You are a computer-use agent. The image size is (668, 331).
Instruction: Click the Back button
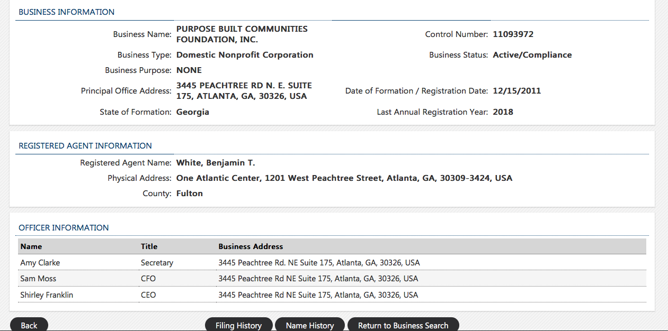(x=29, y=325)
